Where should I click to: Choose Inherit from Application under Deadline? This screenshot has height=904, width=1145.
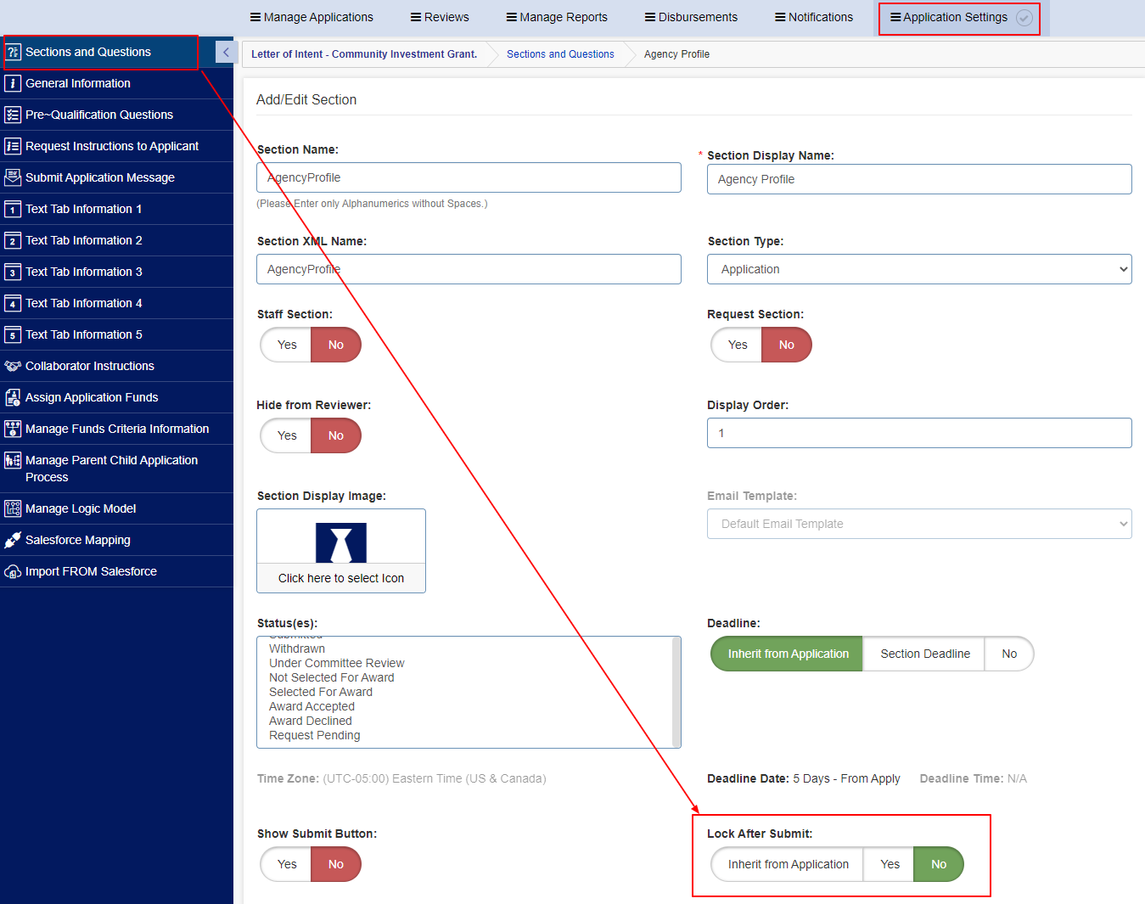point(788,654)
